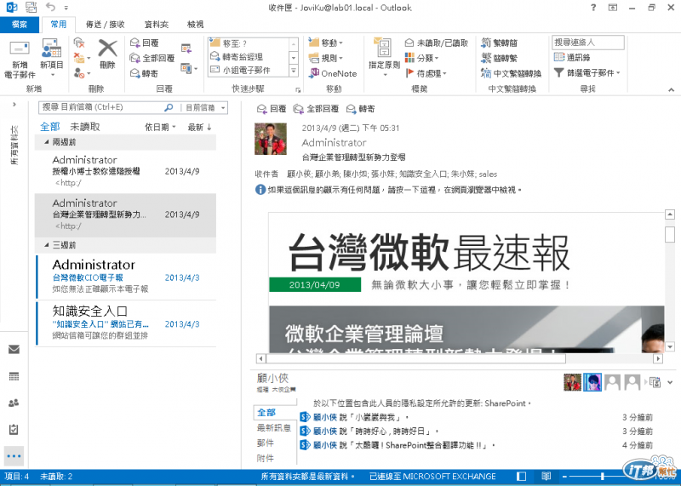Expand the folder pane with the chevron
The width and height of the screenshot is (681, 486).
[14, 104]
